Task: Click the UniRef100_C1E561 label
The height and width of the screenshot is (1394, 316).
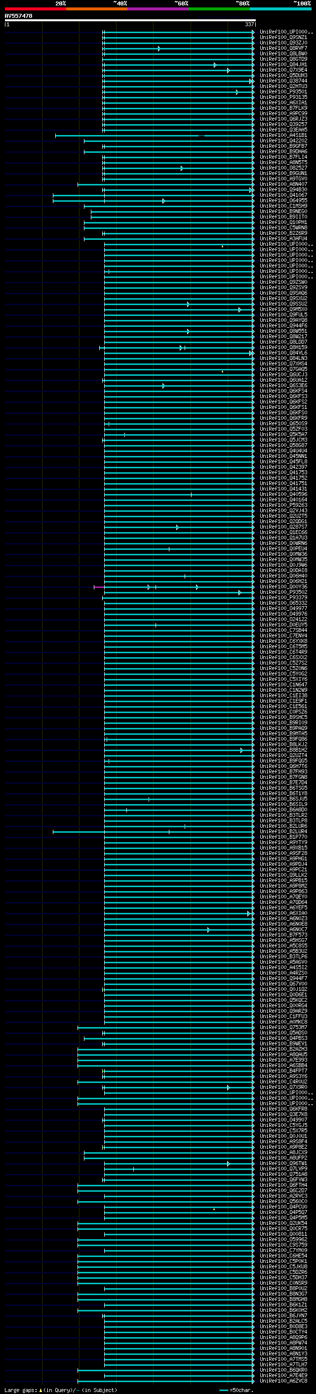Action: point(283,706)
